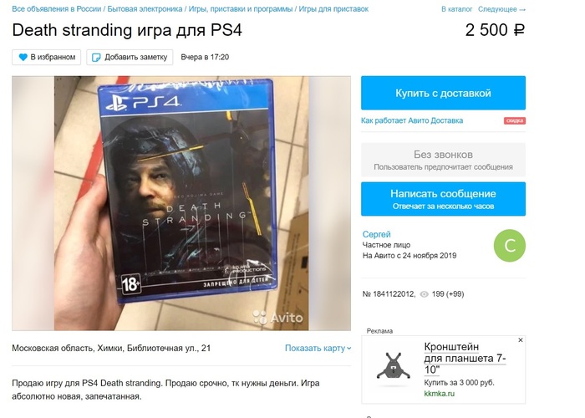The image size is (585, 418).
Task: Click Сергей's green avatar circle
Action: point(509,245)
